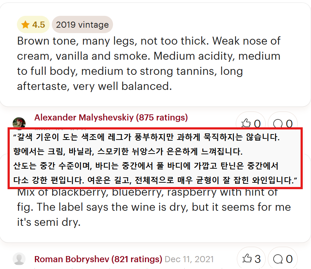Click the gold star in rating badge
Screen dimensions: 311x269
point(25,25)
